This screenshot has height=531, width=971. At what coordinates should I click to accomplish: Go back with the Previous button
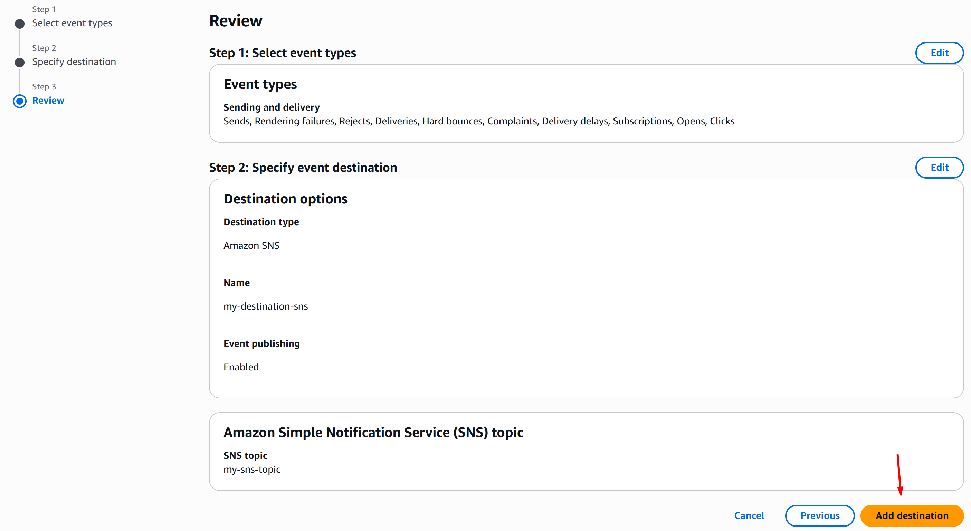(x=819, y=515)
